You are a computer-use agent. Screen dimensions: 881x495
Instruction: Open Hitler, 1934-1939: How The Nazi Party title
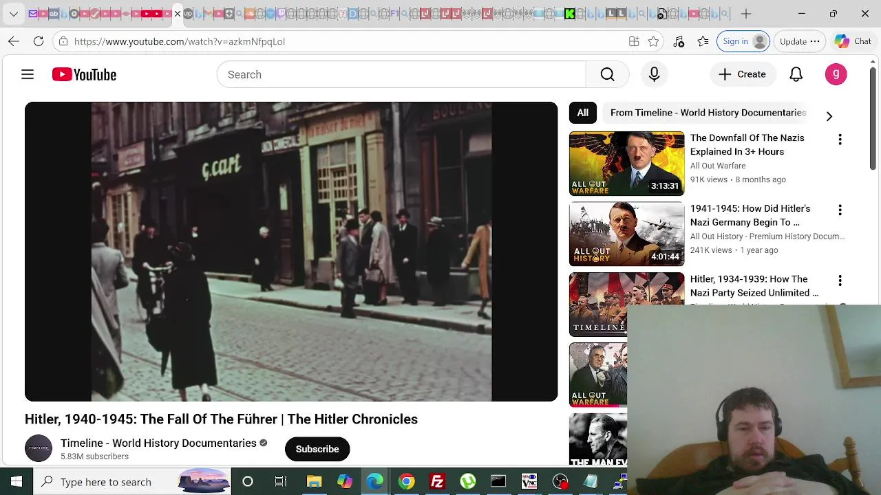[754, 286]
